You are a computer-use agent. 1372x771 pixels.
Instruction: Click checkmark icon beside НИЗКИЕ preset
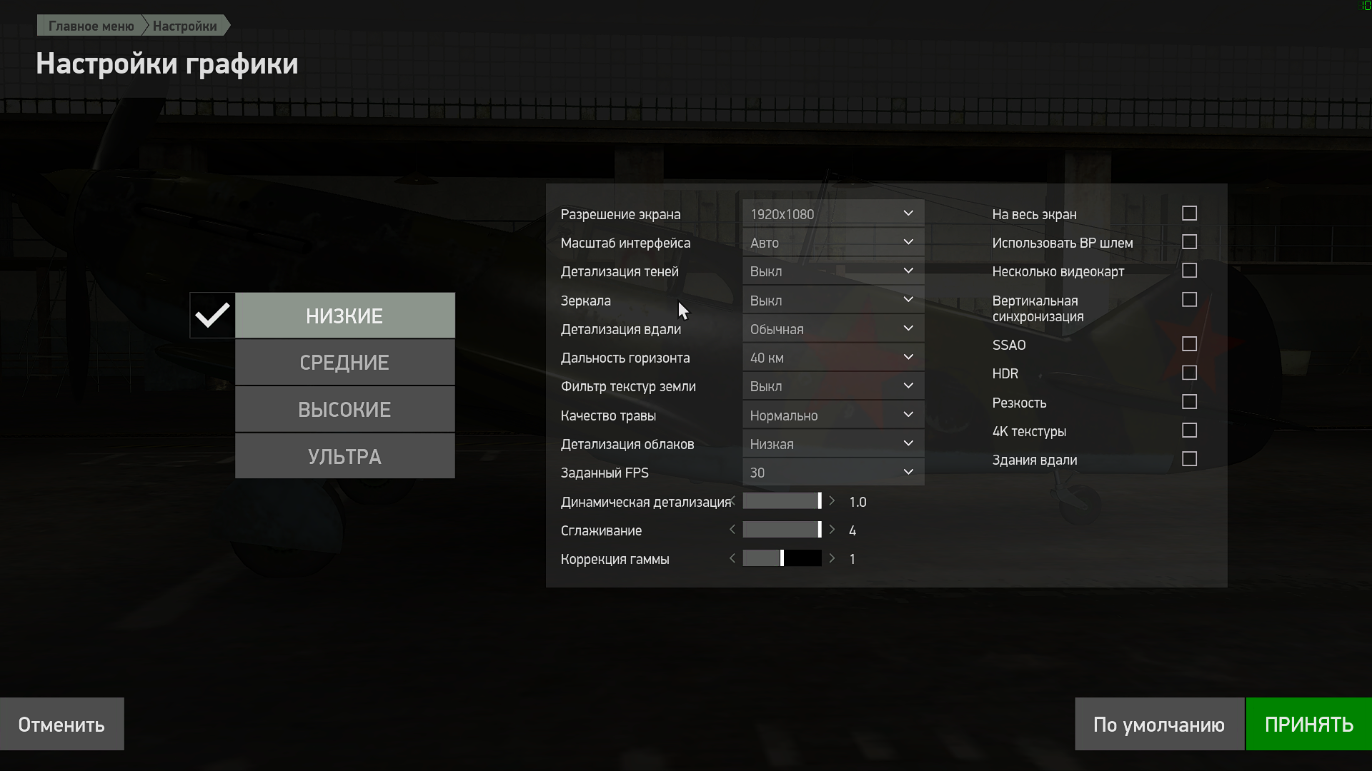(212, 316)
